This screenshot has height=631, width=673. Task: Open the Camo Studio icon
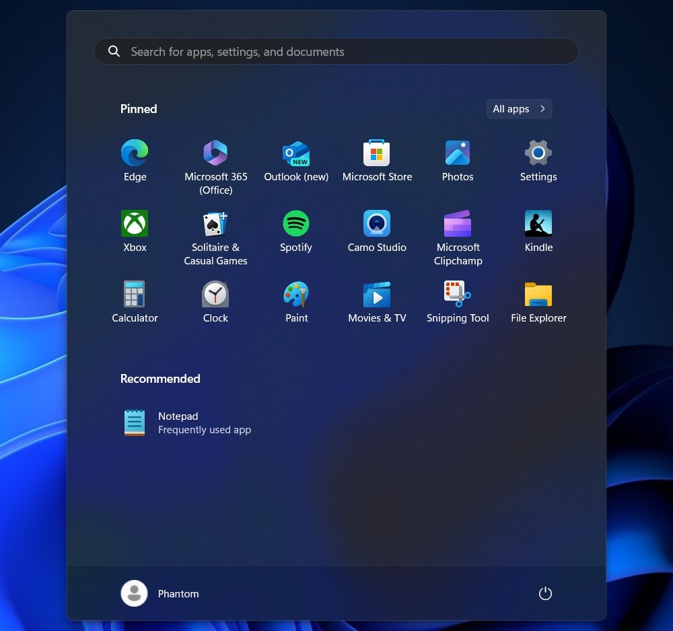click(x=377, y=223)
